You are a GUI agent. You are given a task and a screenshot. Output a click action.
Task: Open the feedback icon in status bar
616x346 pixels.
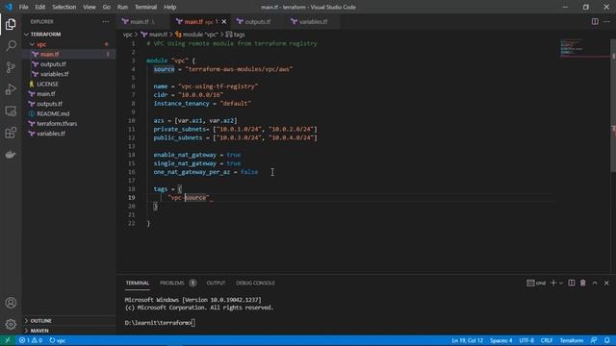tap(594, 340)
